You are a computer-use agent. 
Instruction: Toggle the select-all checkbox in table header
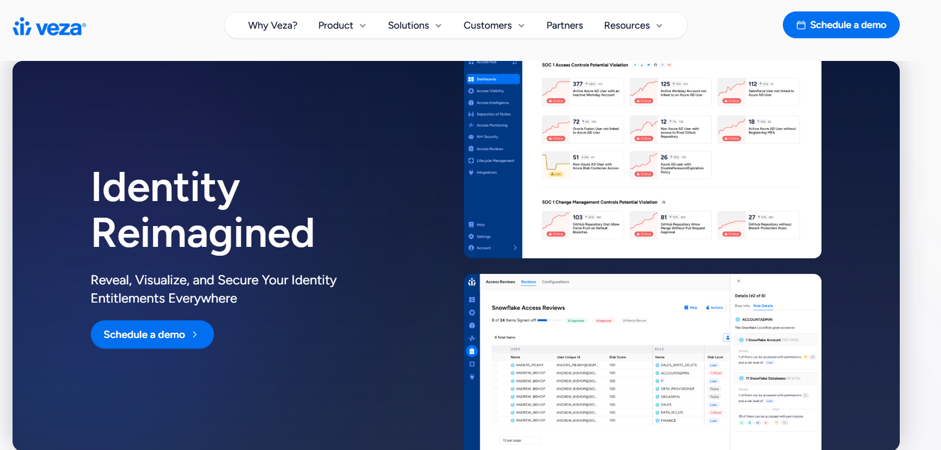(x=496, y=357)
